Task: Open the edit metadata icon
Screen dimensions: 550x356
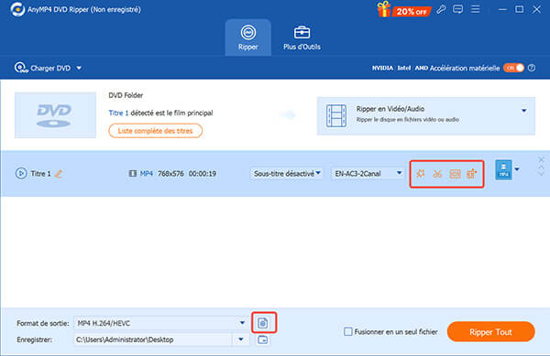Action: (472, 174)
